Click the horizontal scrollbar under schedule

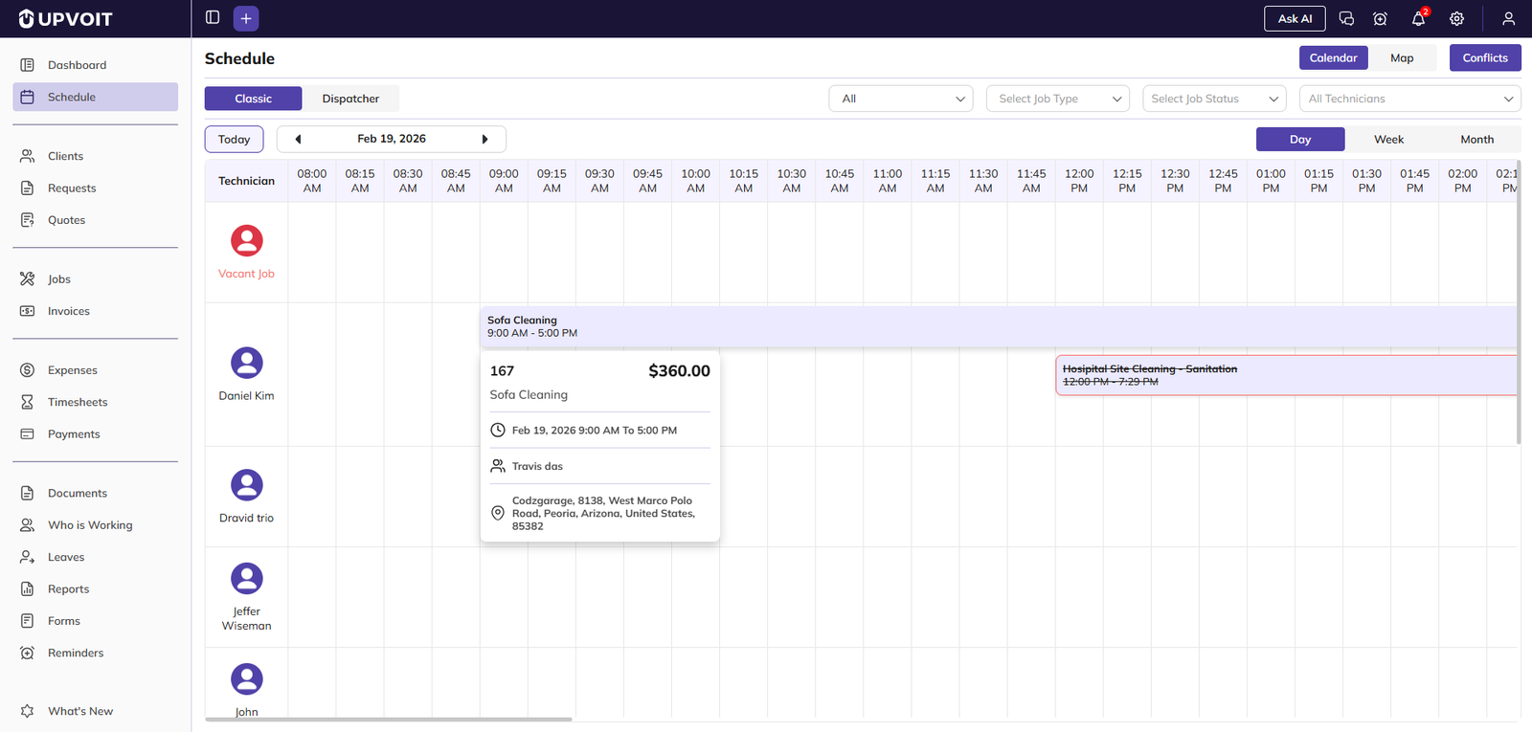point(389,719)
